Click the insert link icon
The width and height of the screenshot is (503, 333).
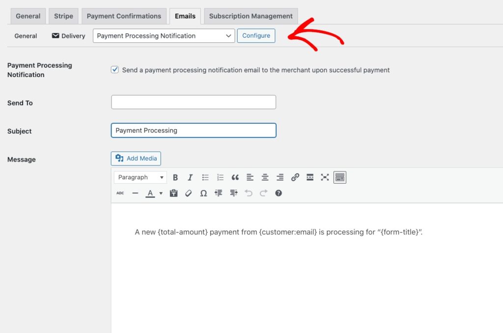coord(295,177)
